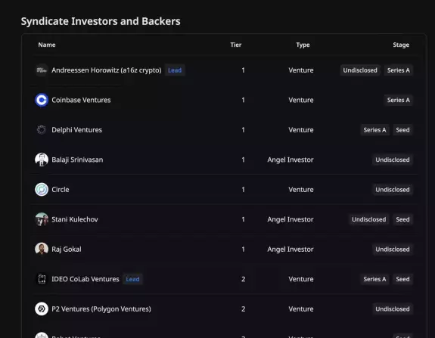Viewport: 435px width, 338px height.
Task: Click the Delphi Ventures logo icon
Action: 42,130
